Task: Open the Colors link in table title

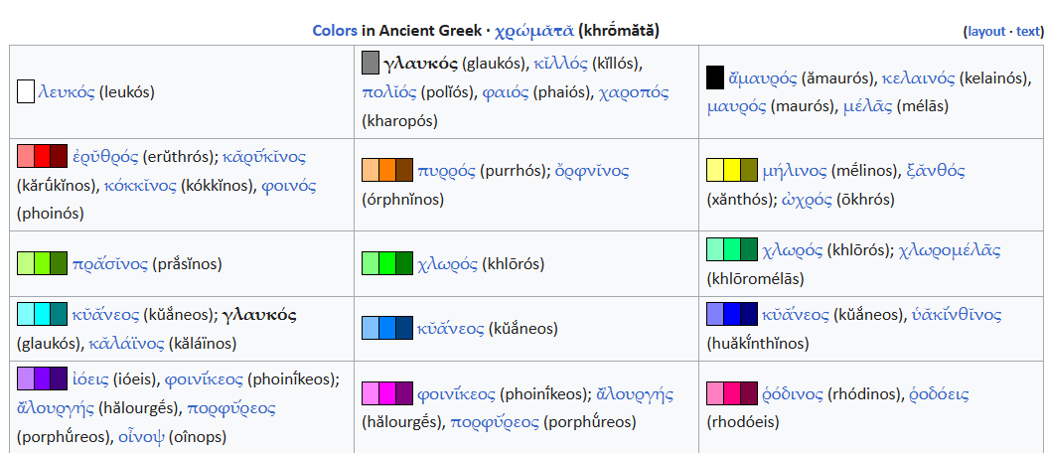Action: (x=335, y=31)
